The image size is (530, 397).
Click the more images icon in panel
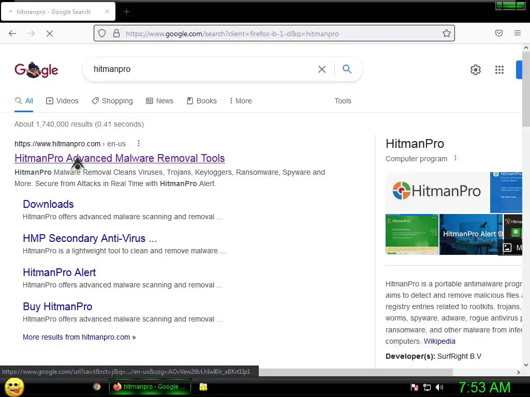[507, 248]
